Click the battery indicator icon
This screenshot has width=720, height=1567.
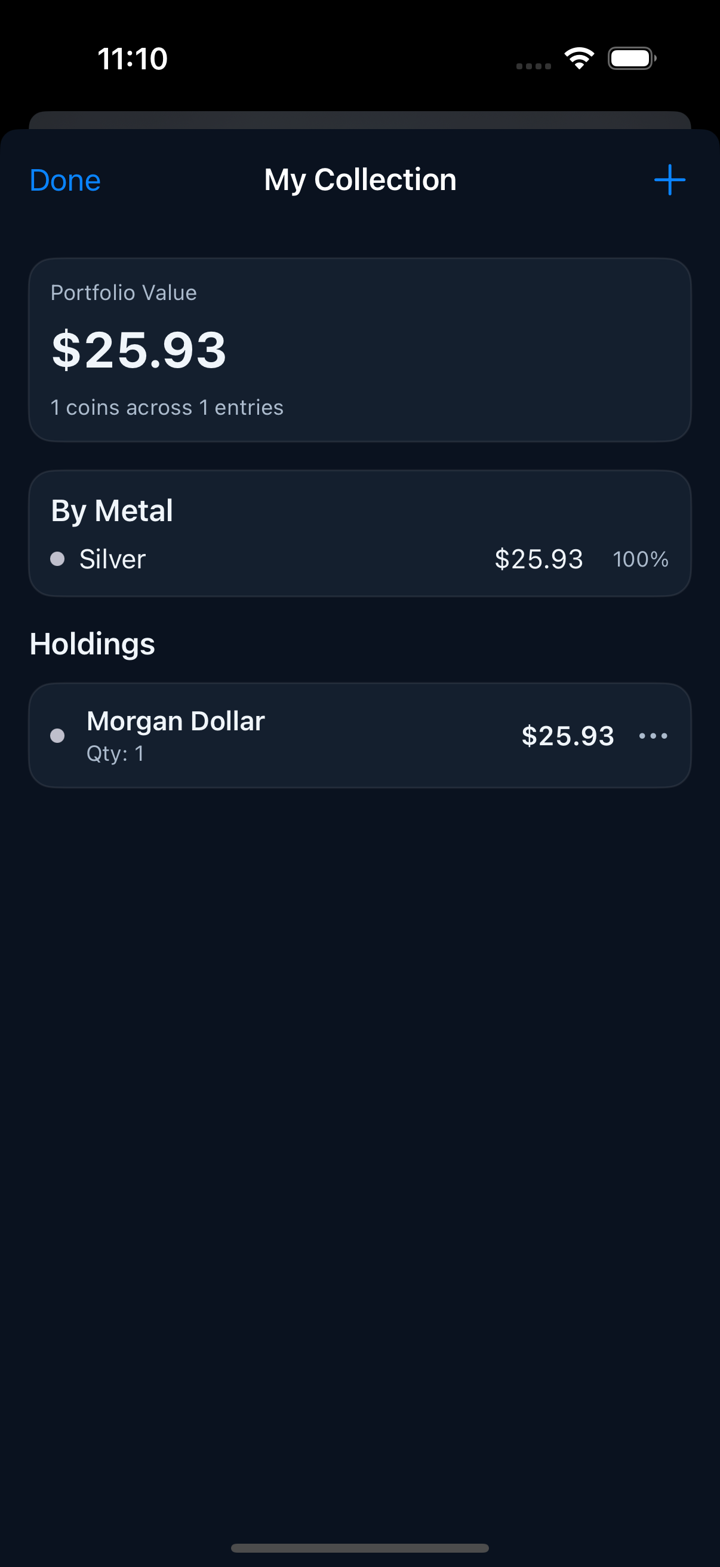631,59
